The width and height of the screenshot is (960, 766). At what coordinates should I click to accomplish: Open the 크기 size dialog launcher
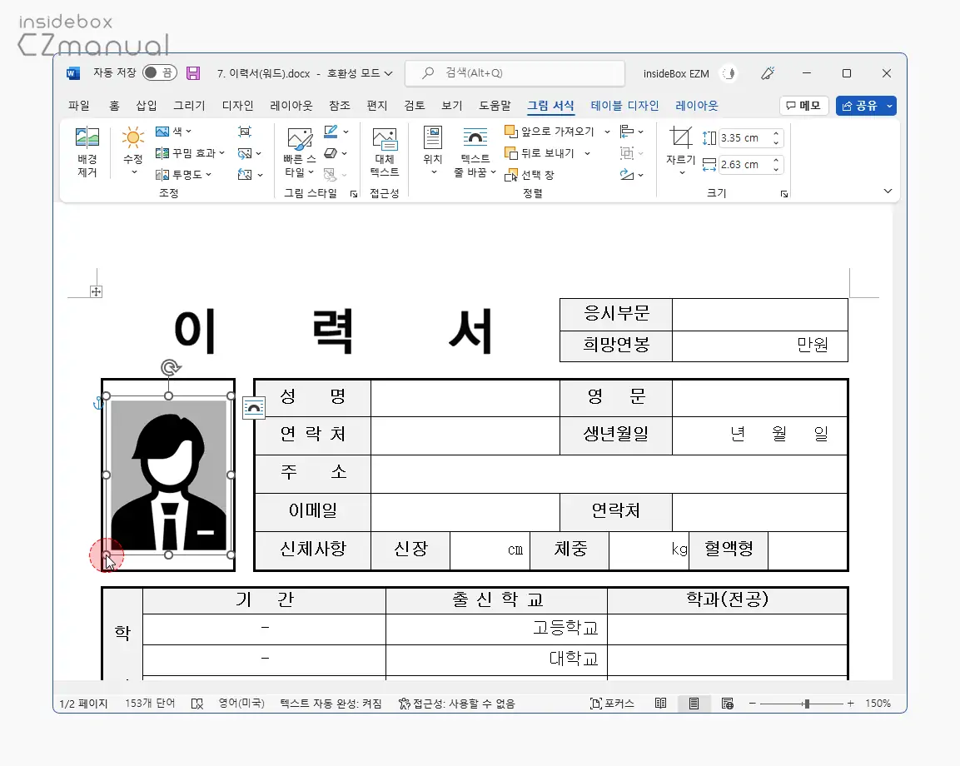pos(784,193)
